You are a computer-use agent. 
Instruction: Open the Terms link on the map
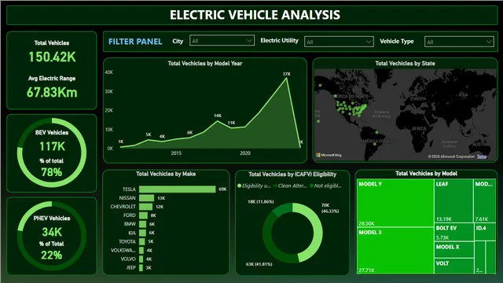pos(482,156)
